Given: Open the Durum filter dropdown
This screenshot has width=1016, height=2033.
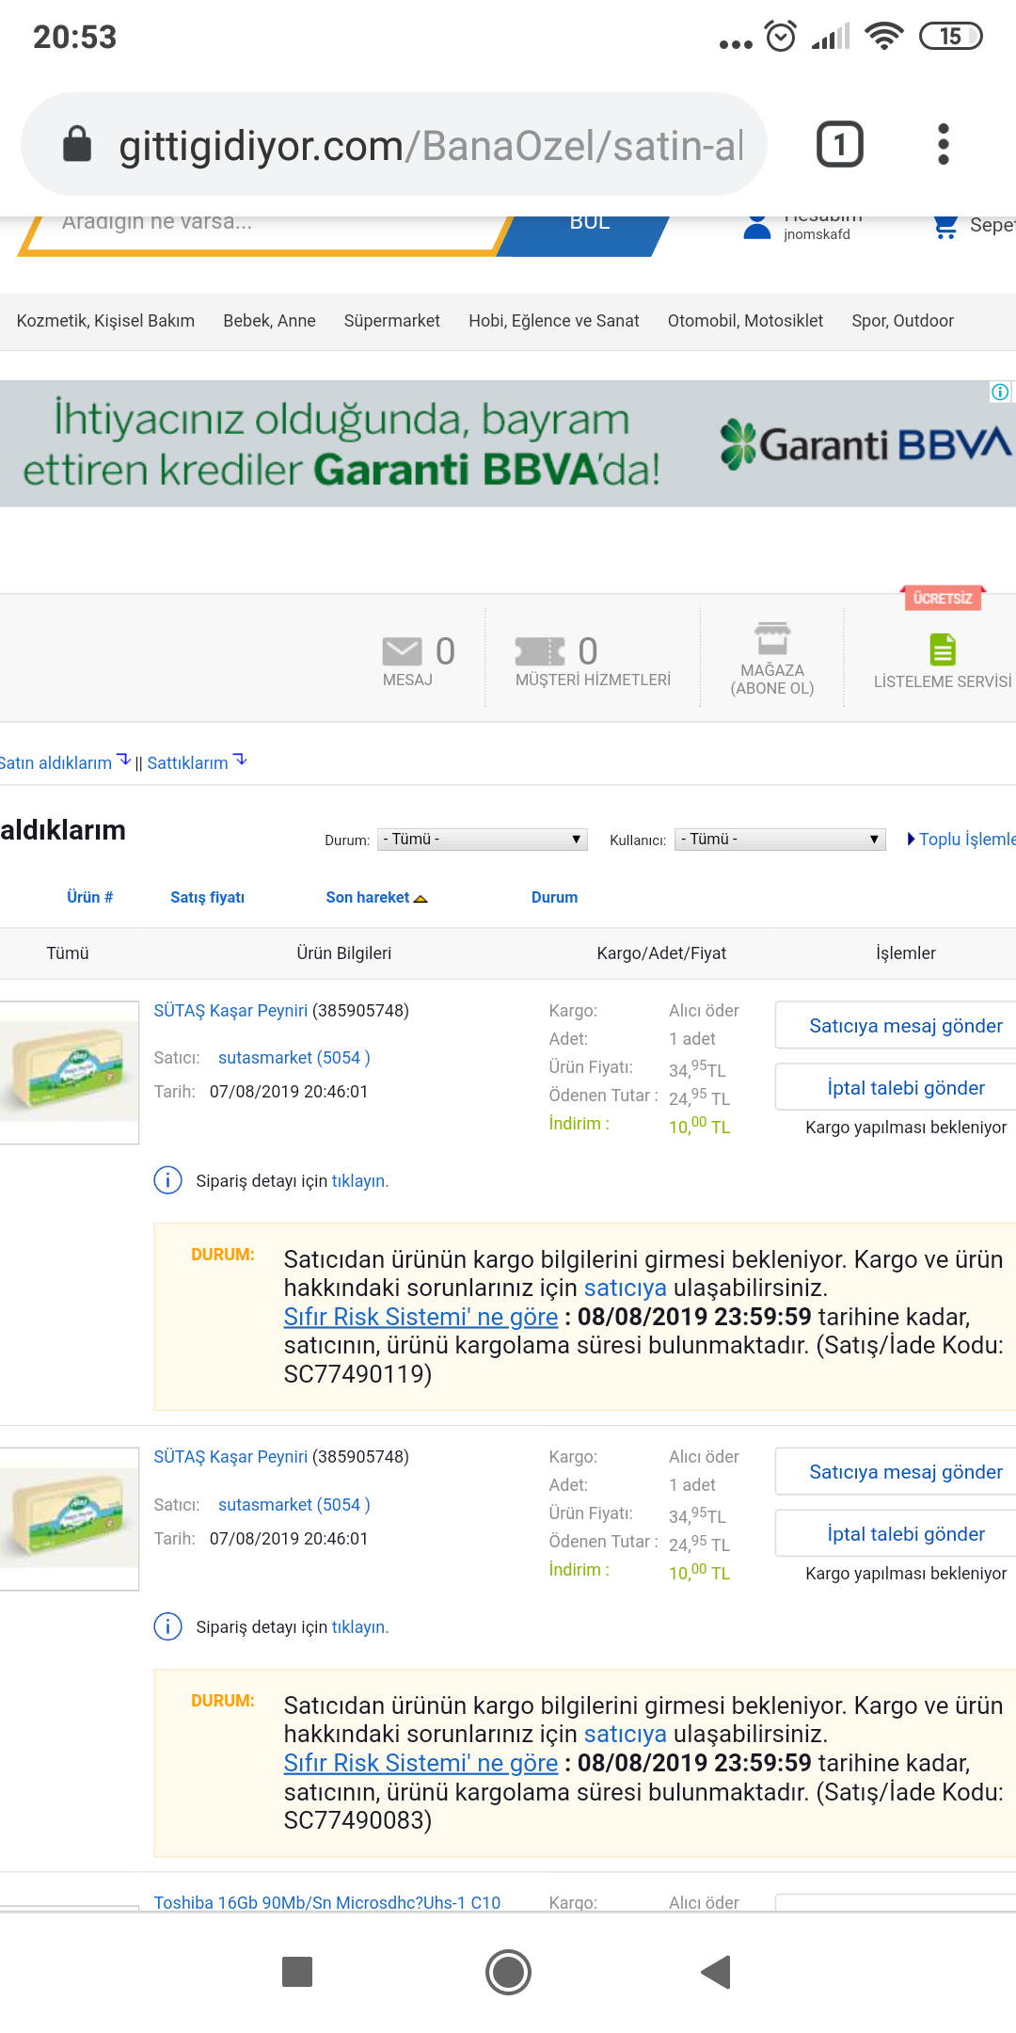Looking at the screenshot, I should click(483, 839).
